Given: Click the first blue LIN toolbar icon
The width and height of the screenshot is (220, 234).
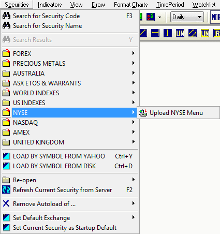Looking at the screenshot, I should tap(180, 33).
